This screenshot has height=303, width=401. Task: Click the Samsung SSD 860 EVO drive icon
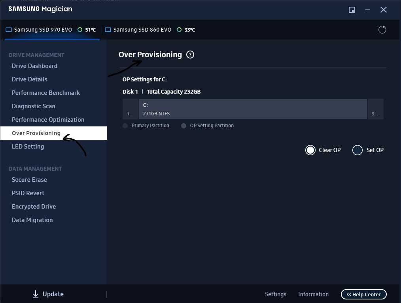108,30
